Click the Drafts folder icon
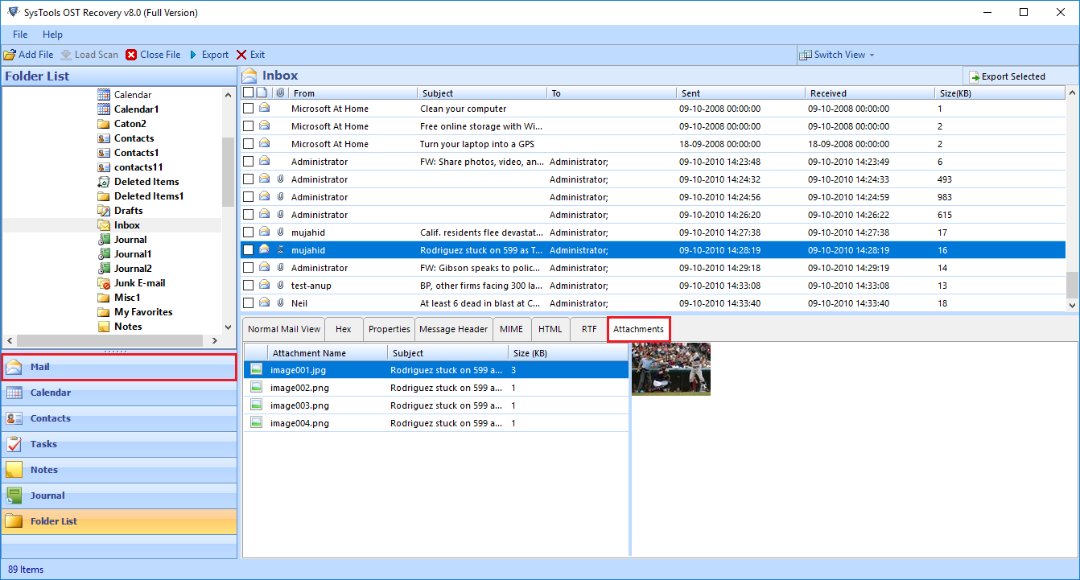The height and width of the screenshot is (580, 1080). [103, 211]
